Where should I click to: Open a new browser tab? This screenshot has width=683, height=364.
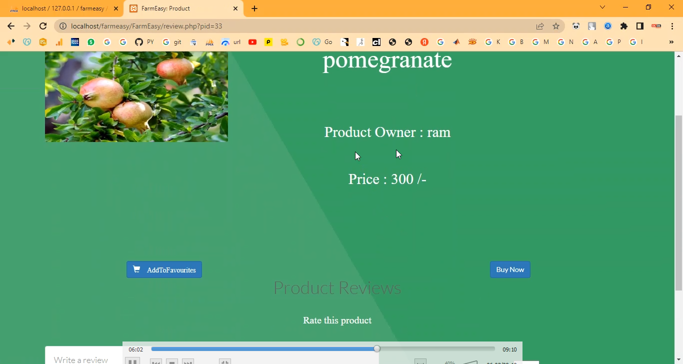pyautogui.click(x=254, y=8)
